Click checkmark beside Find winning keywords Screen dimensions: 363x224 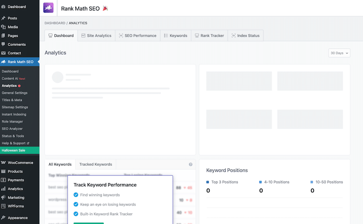pos(76,195)
